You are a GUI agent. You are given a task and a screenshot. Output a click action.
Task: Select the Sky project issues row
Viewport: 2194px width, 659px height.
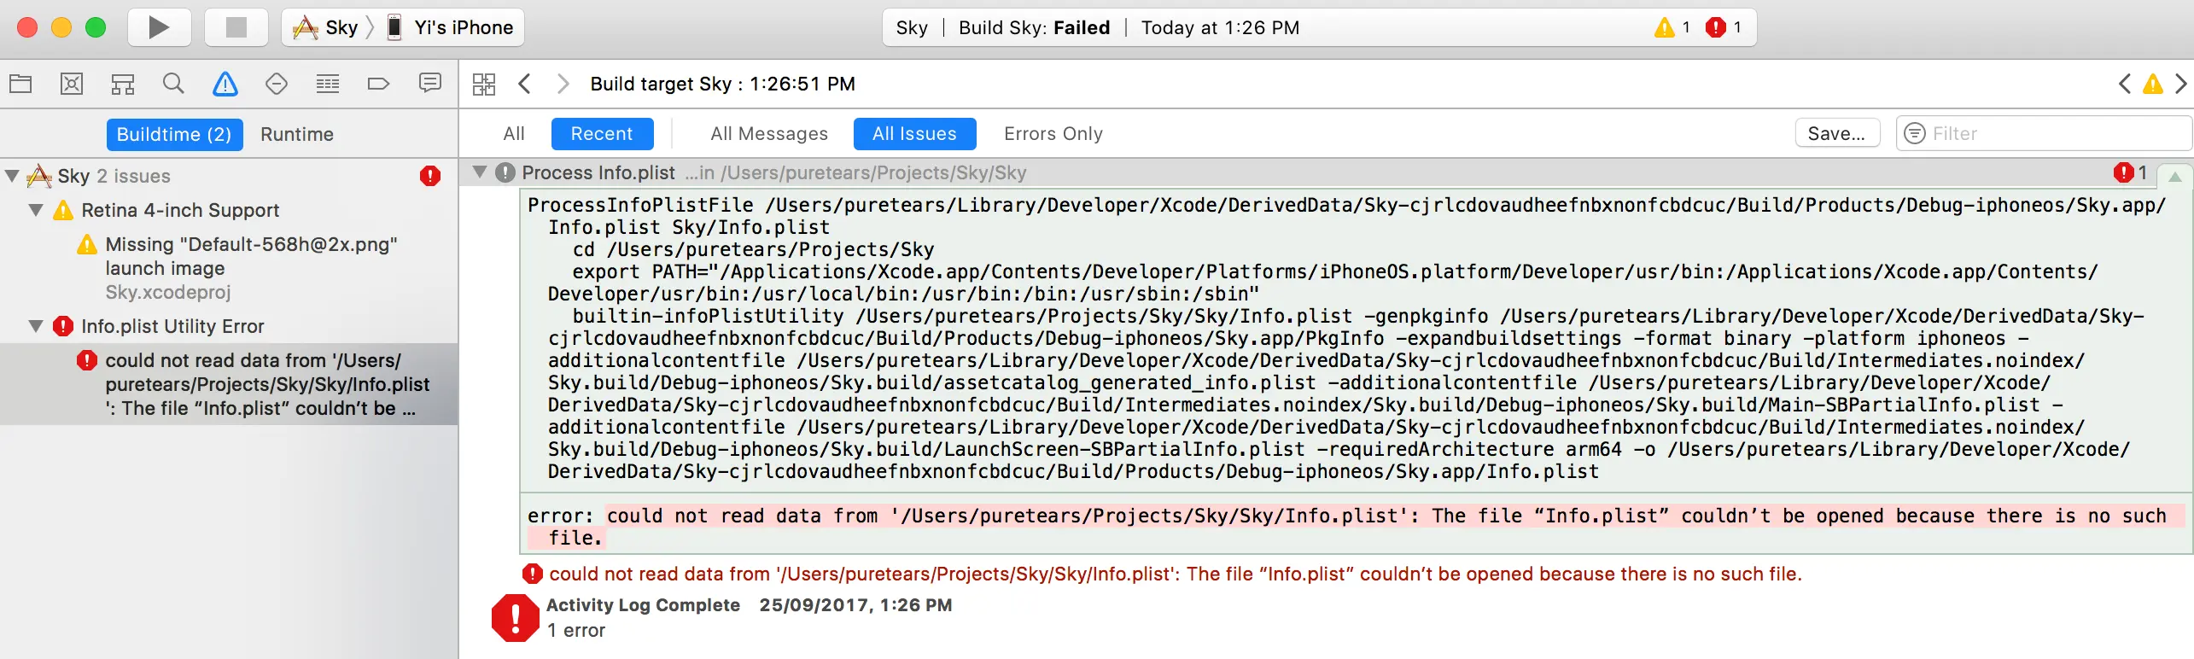click(x=229, y=176)
